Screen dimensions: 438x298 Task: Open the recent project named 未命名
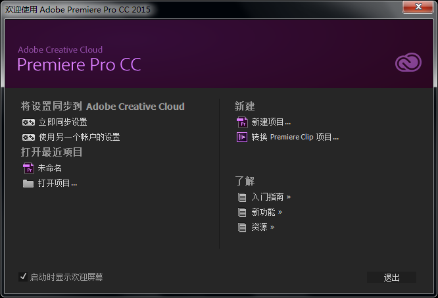(50, 168)
